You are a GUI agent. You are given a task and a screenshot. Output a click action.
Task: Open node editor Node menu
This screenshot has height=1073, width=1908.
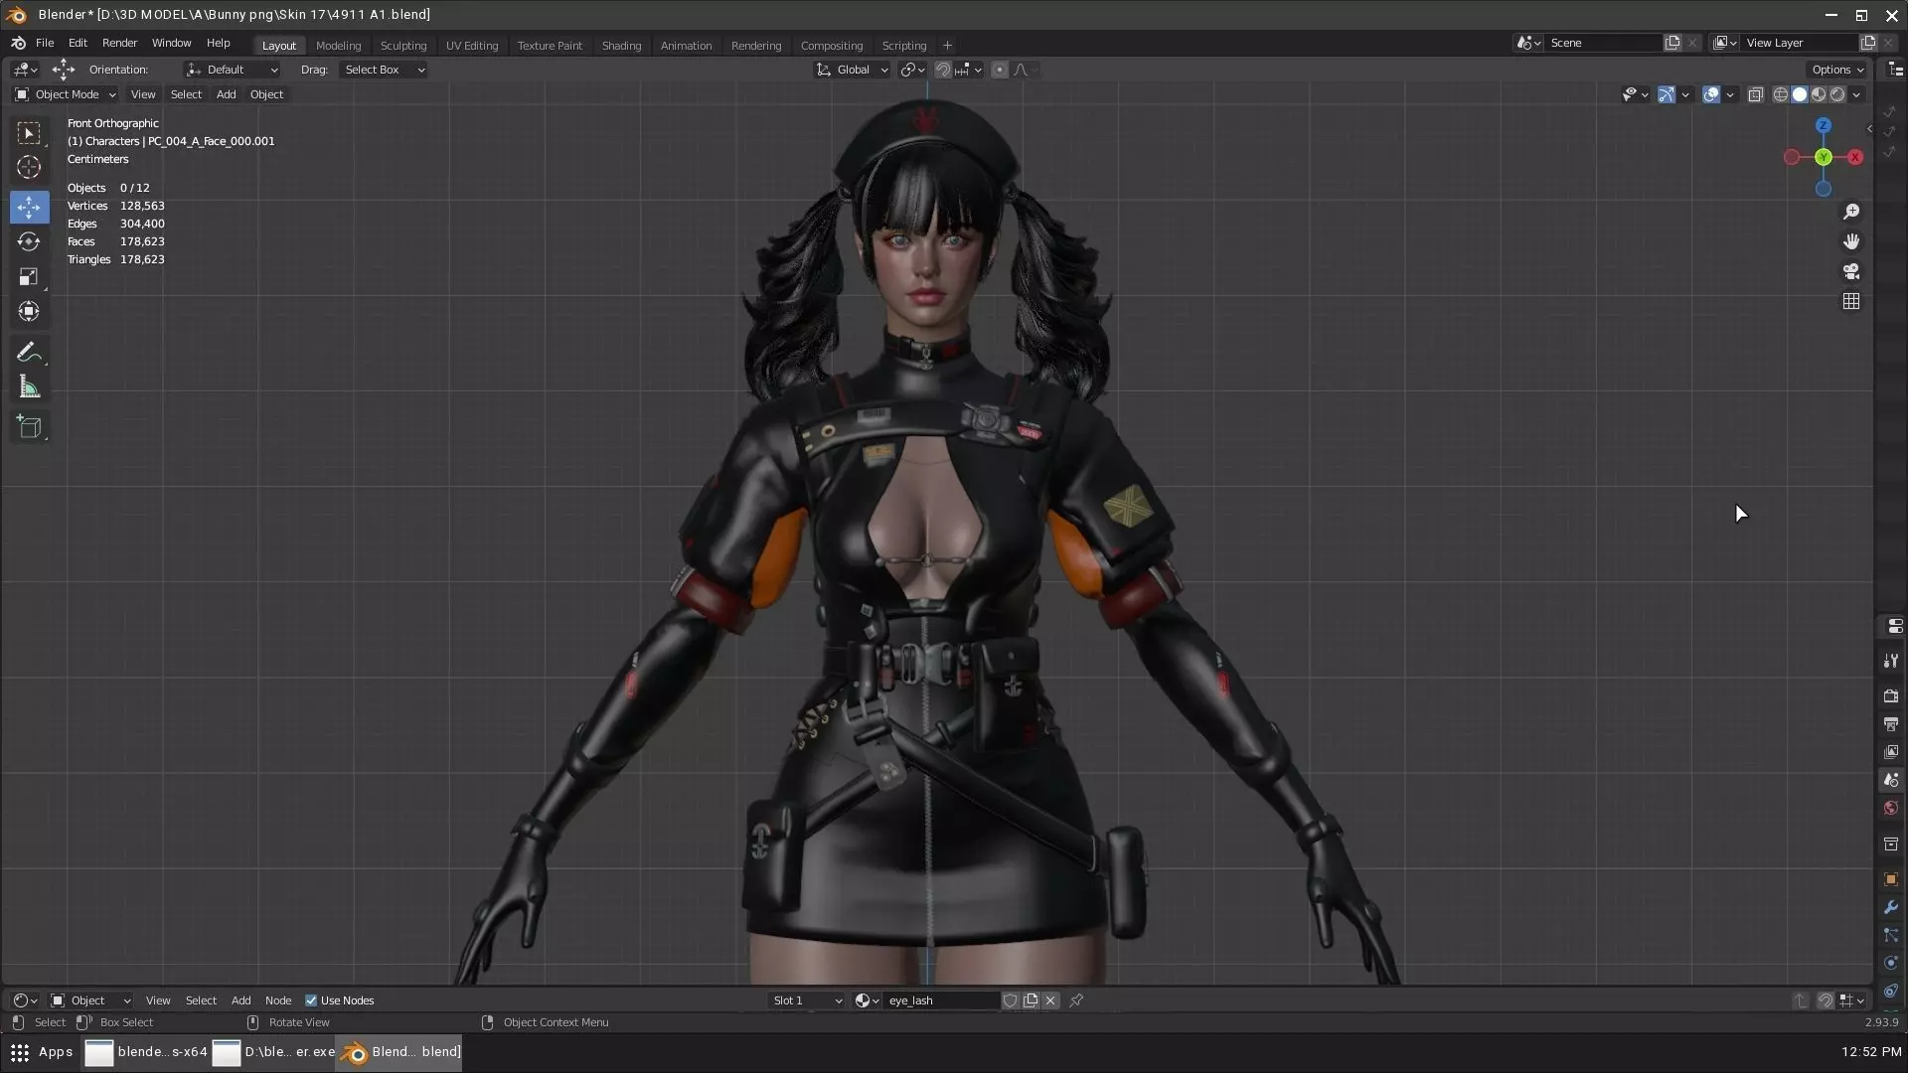pyautogui.click(x=278, y=1000)
